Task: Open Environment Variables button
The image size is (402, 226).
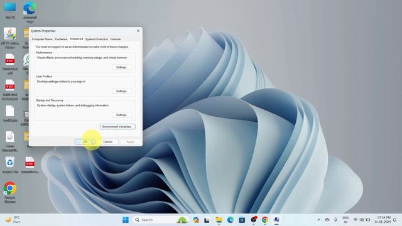Action: click(117, 127)
